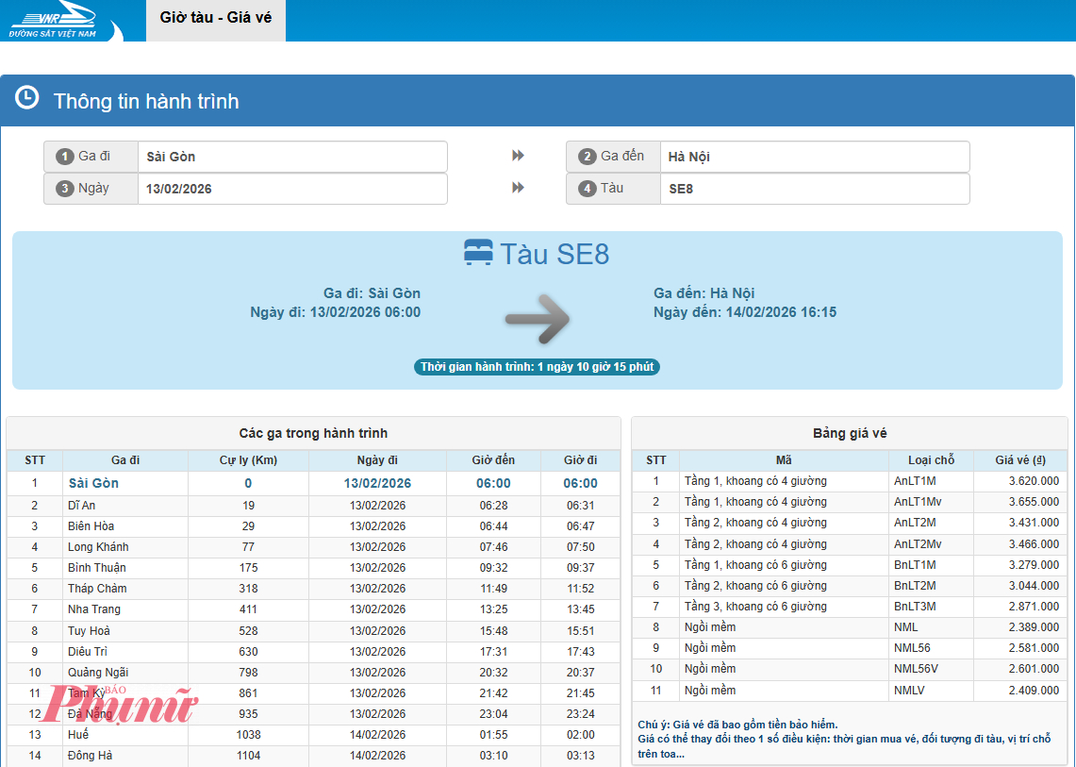Viewport: 1076px width, 767px height.
Task: Click the Ga đi field showing Sài Gòn
Action: (x=292, y=157)
